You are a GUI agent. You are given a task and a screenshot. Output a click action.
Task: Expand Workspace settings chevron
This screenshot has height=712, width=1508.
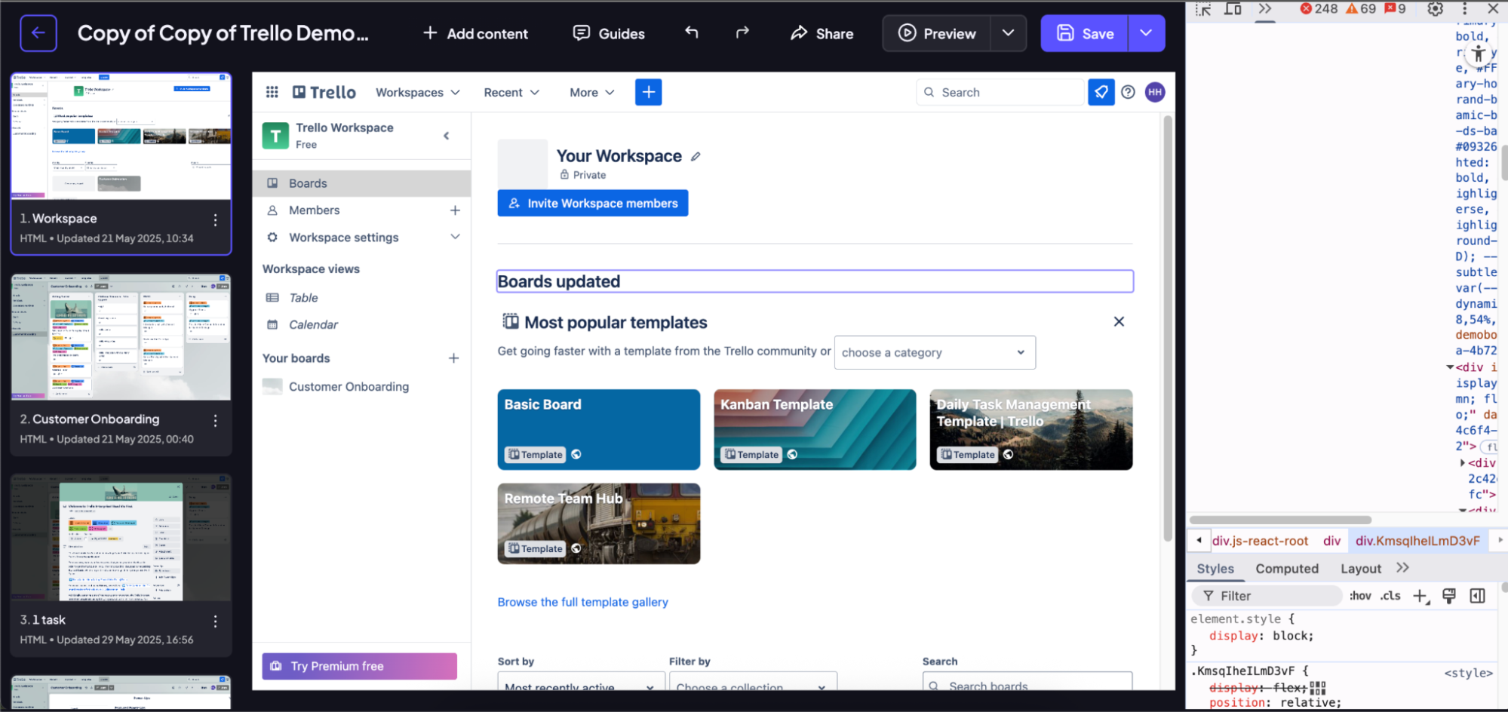click(x=455, y=237)
